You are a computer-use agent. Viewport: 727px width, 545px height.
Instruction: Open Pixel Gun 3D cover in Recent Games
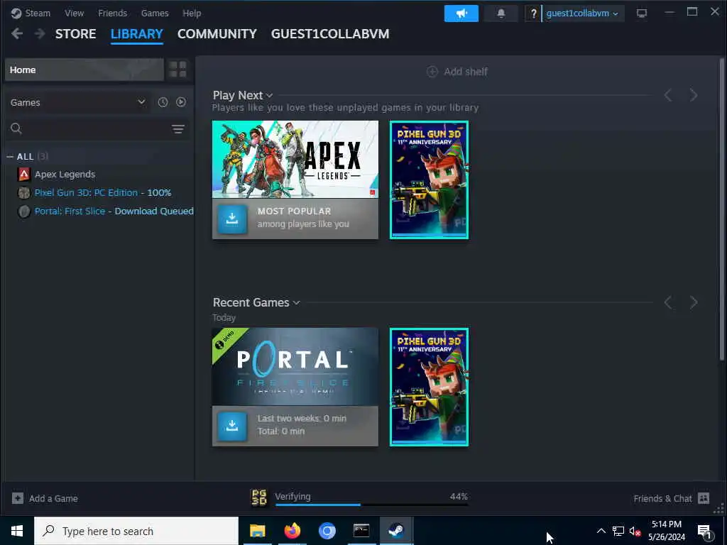[x=429, y=387]
